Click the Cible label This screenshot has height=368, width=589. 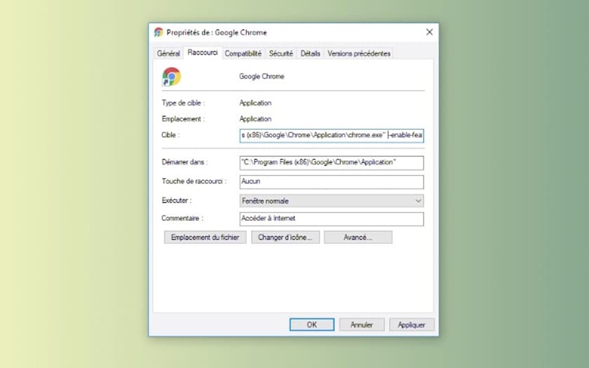[170, 135]
